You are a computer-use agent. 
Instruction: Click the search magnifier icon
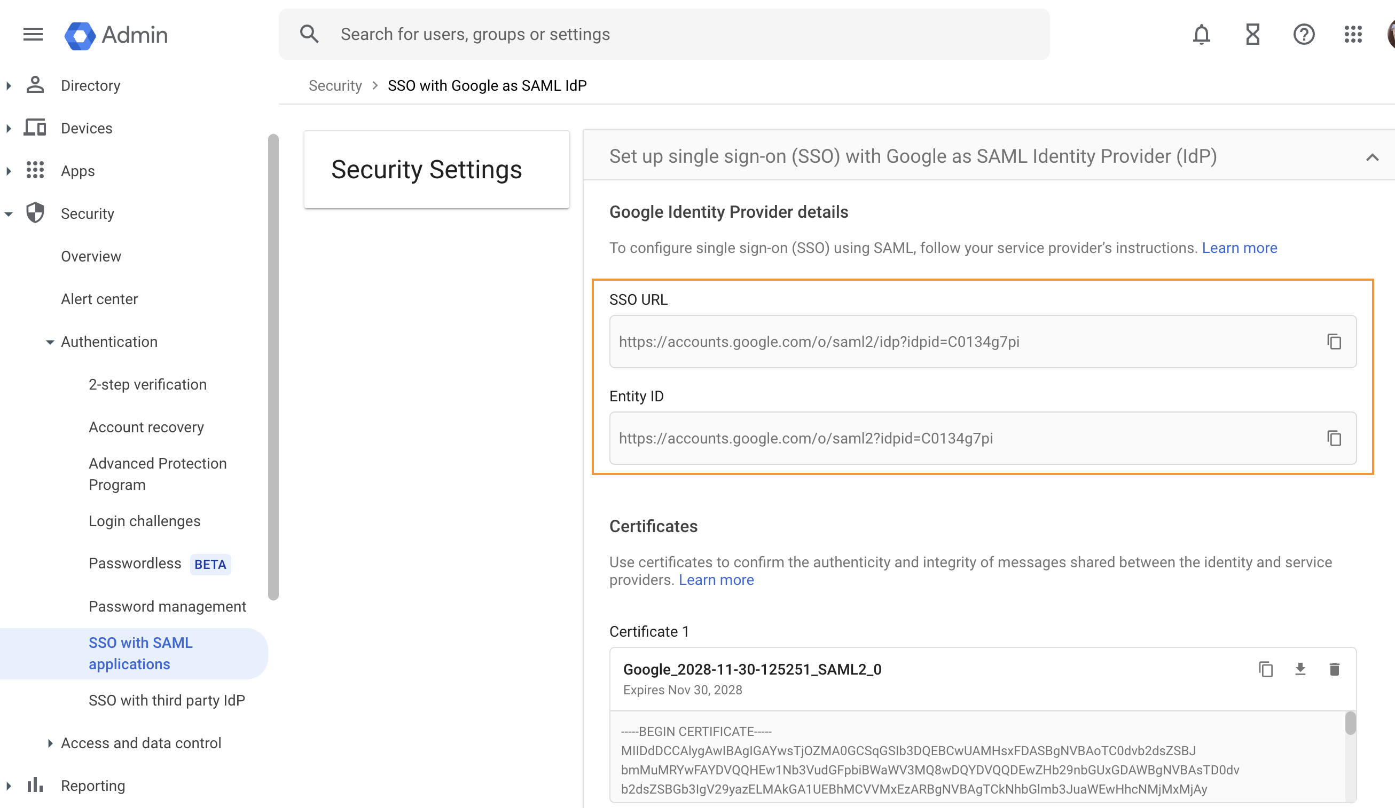pos(309,34)
